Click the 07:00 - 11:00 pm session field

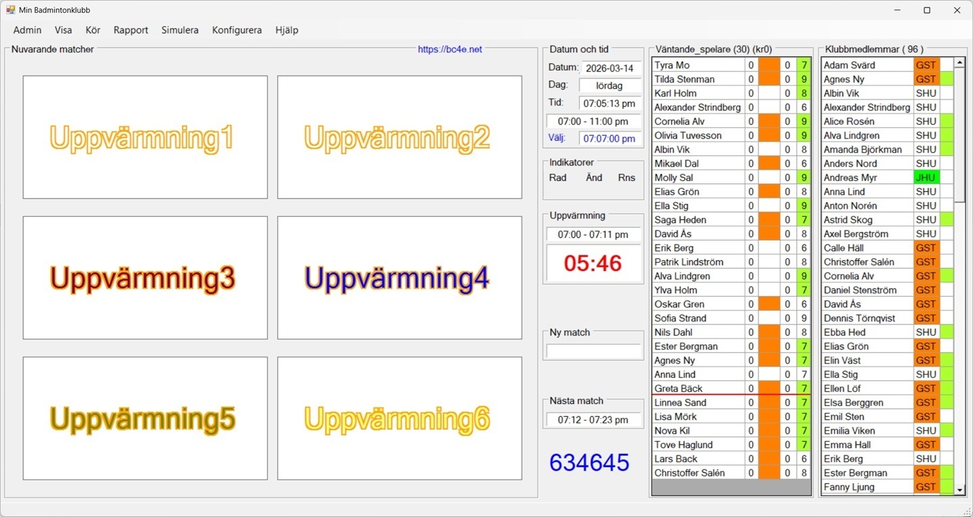(593, 122)
